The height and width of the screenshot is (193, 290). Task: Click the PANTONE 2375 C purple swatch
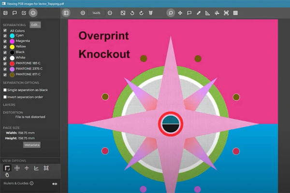click(x=12, y=69)
